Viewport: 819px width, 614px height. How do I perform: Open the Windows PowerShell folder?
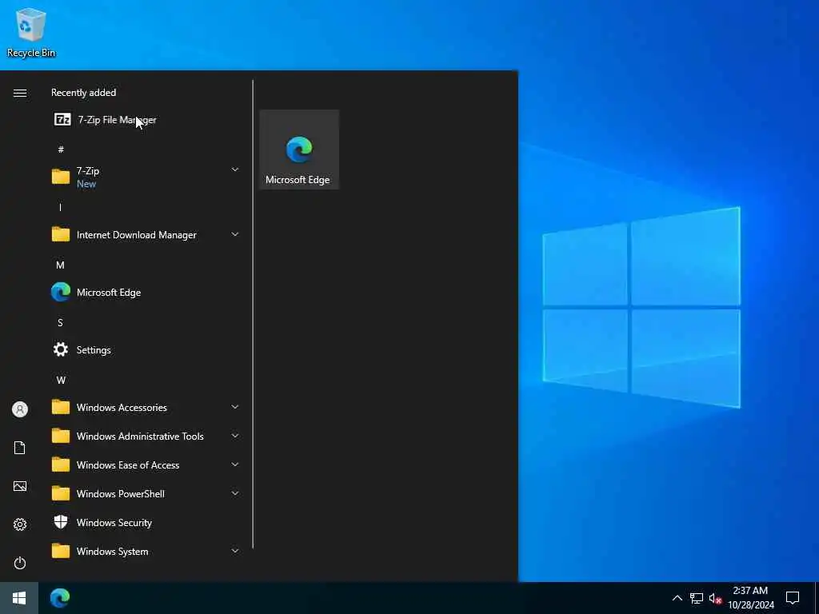coord(146,493)
